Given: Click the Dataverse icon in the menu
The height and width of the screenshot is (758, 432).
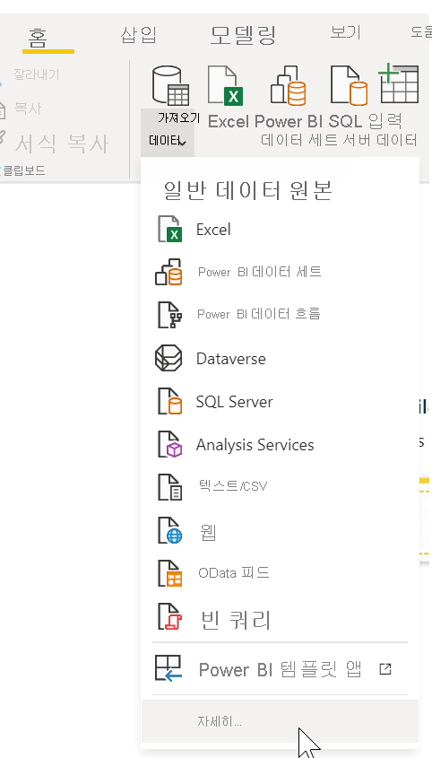Looking at the screenshot, I should point(168,358).
